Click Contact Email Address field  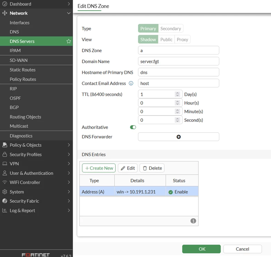pos(178,83)
